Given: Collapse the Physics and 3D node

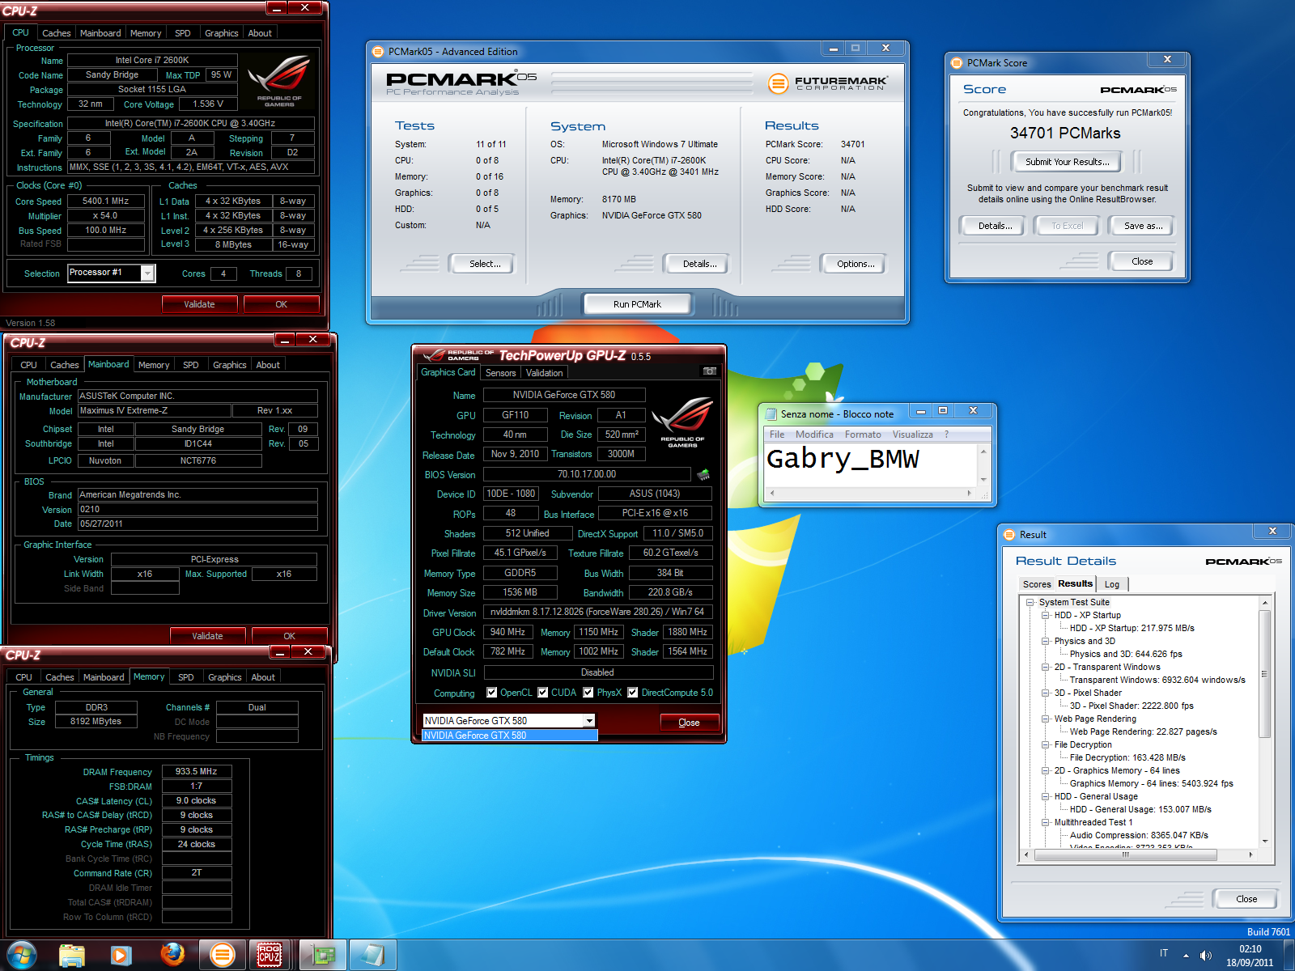Looking at the screenshot, I should coord(1046,641).
